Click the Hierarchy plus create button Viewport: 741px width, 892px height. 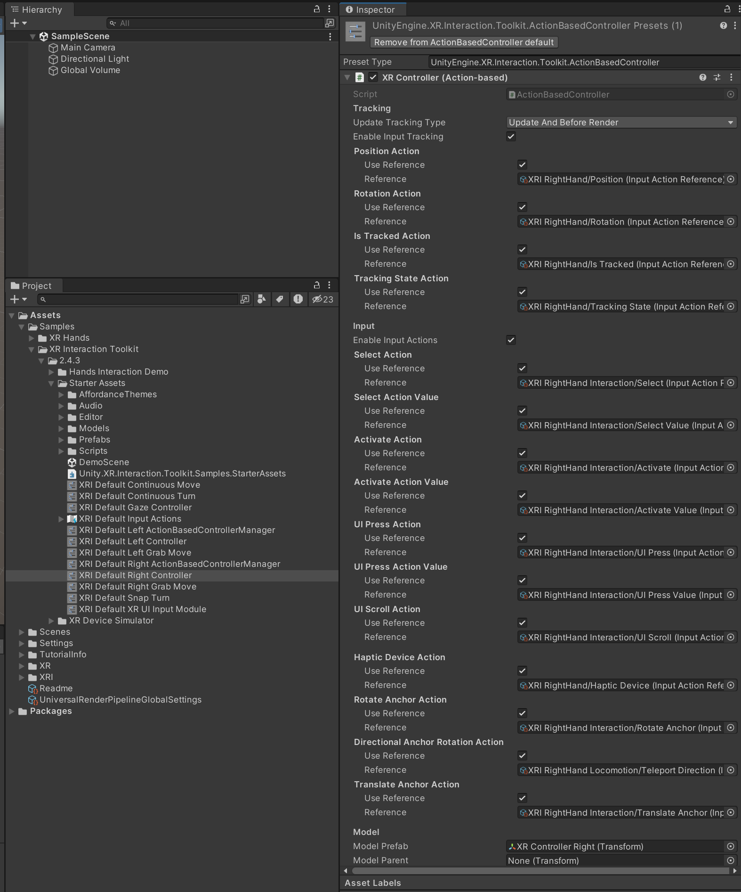coord(18,23)
